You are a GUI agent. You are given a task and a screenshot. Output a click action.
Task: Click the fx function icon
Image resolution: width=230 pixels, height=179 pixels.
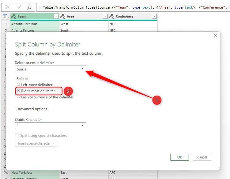coord(29,7)
